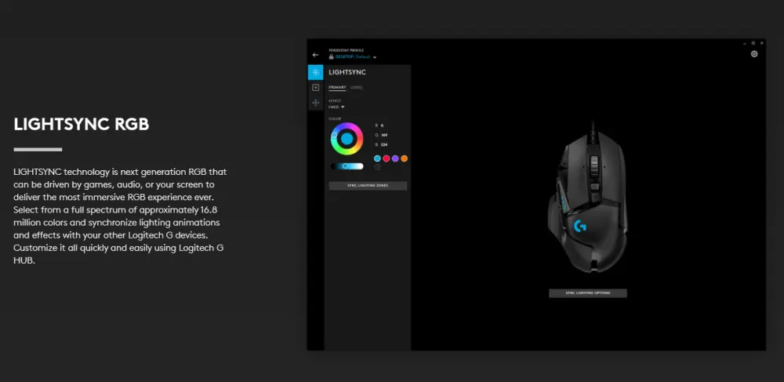
Task: Select the purple color swatch
Action: tap(395, 158)
